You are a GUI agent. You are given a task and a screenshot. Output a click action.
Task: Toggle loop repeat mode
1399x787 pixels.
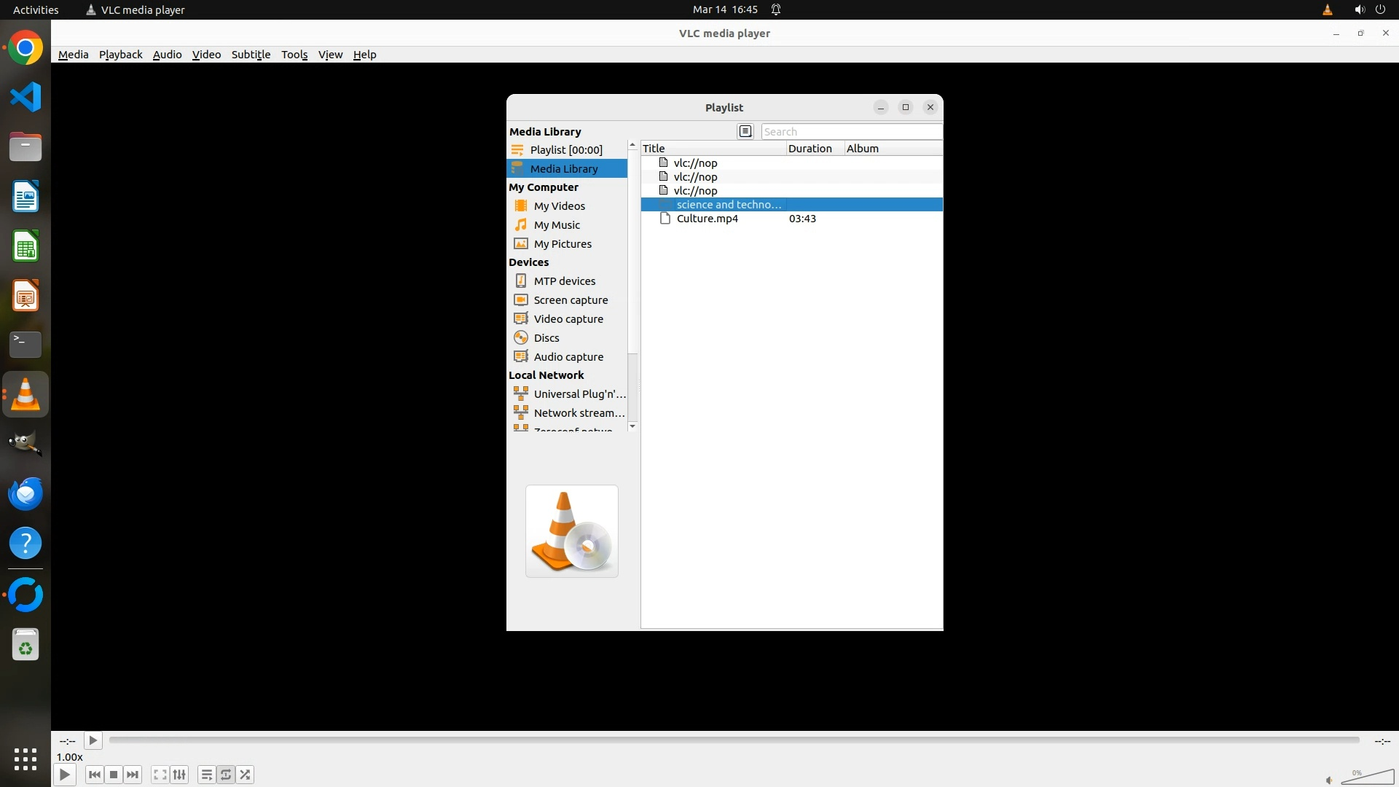(226, 775)
